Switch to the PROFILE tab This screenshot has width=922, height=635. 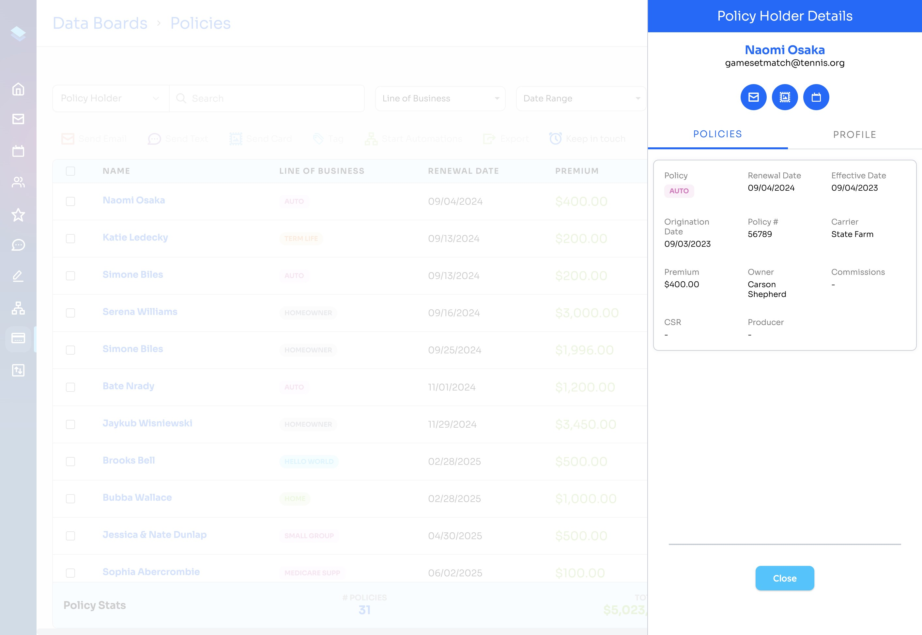pyautogui.click(x=855, y=135)
